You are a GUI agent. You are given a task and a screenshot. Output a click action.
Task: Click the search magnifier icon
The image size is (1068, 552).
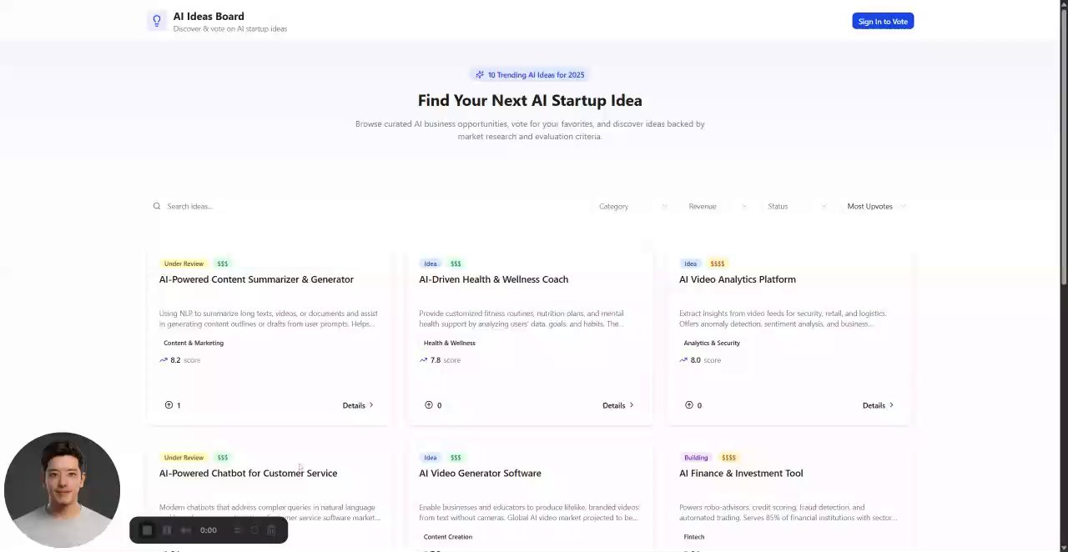click(x=156, y=206)
